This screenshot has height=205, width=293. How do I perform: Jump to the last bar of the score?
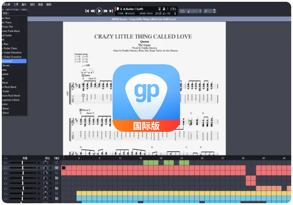click(111, 11)
